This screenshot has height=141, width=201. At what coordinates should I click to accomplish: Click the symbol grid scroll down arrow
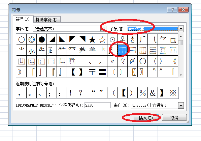click(181, 75)
